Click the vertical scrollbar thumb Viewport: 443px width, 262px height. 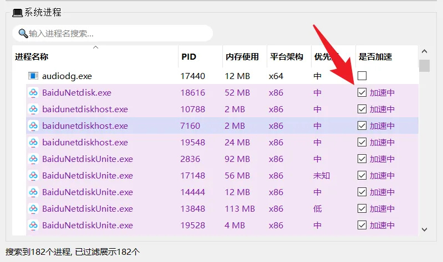coord(424,66)
